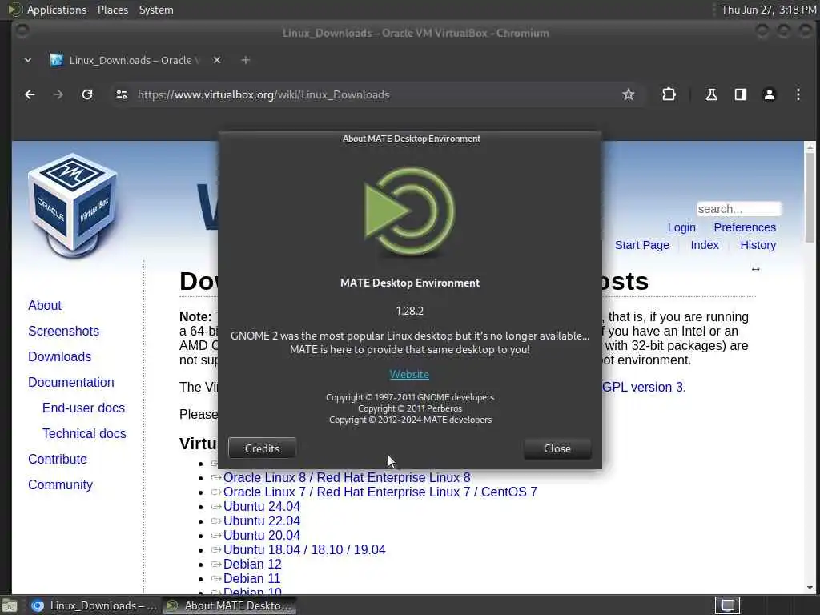This screenshot has height=615, width=820.
Task: Open Ubuntu 18.04 / 18.10 / 19.04 link
Action: tap(304, 549)
